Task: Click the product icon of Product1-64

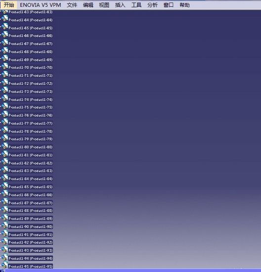Action: click(x=4, y=19)
